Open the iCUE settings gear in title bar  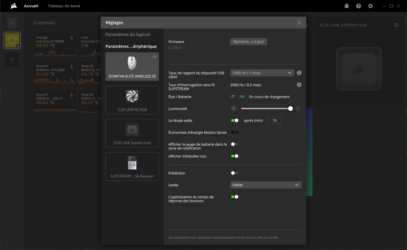tap(370, 6)
